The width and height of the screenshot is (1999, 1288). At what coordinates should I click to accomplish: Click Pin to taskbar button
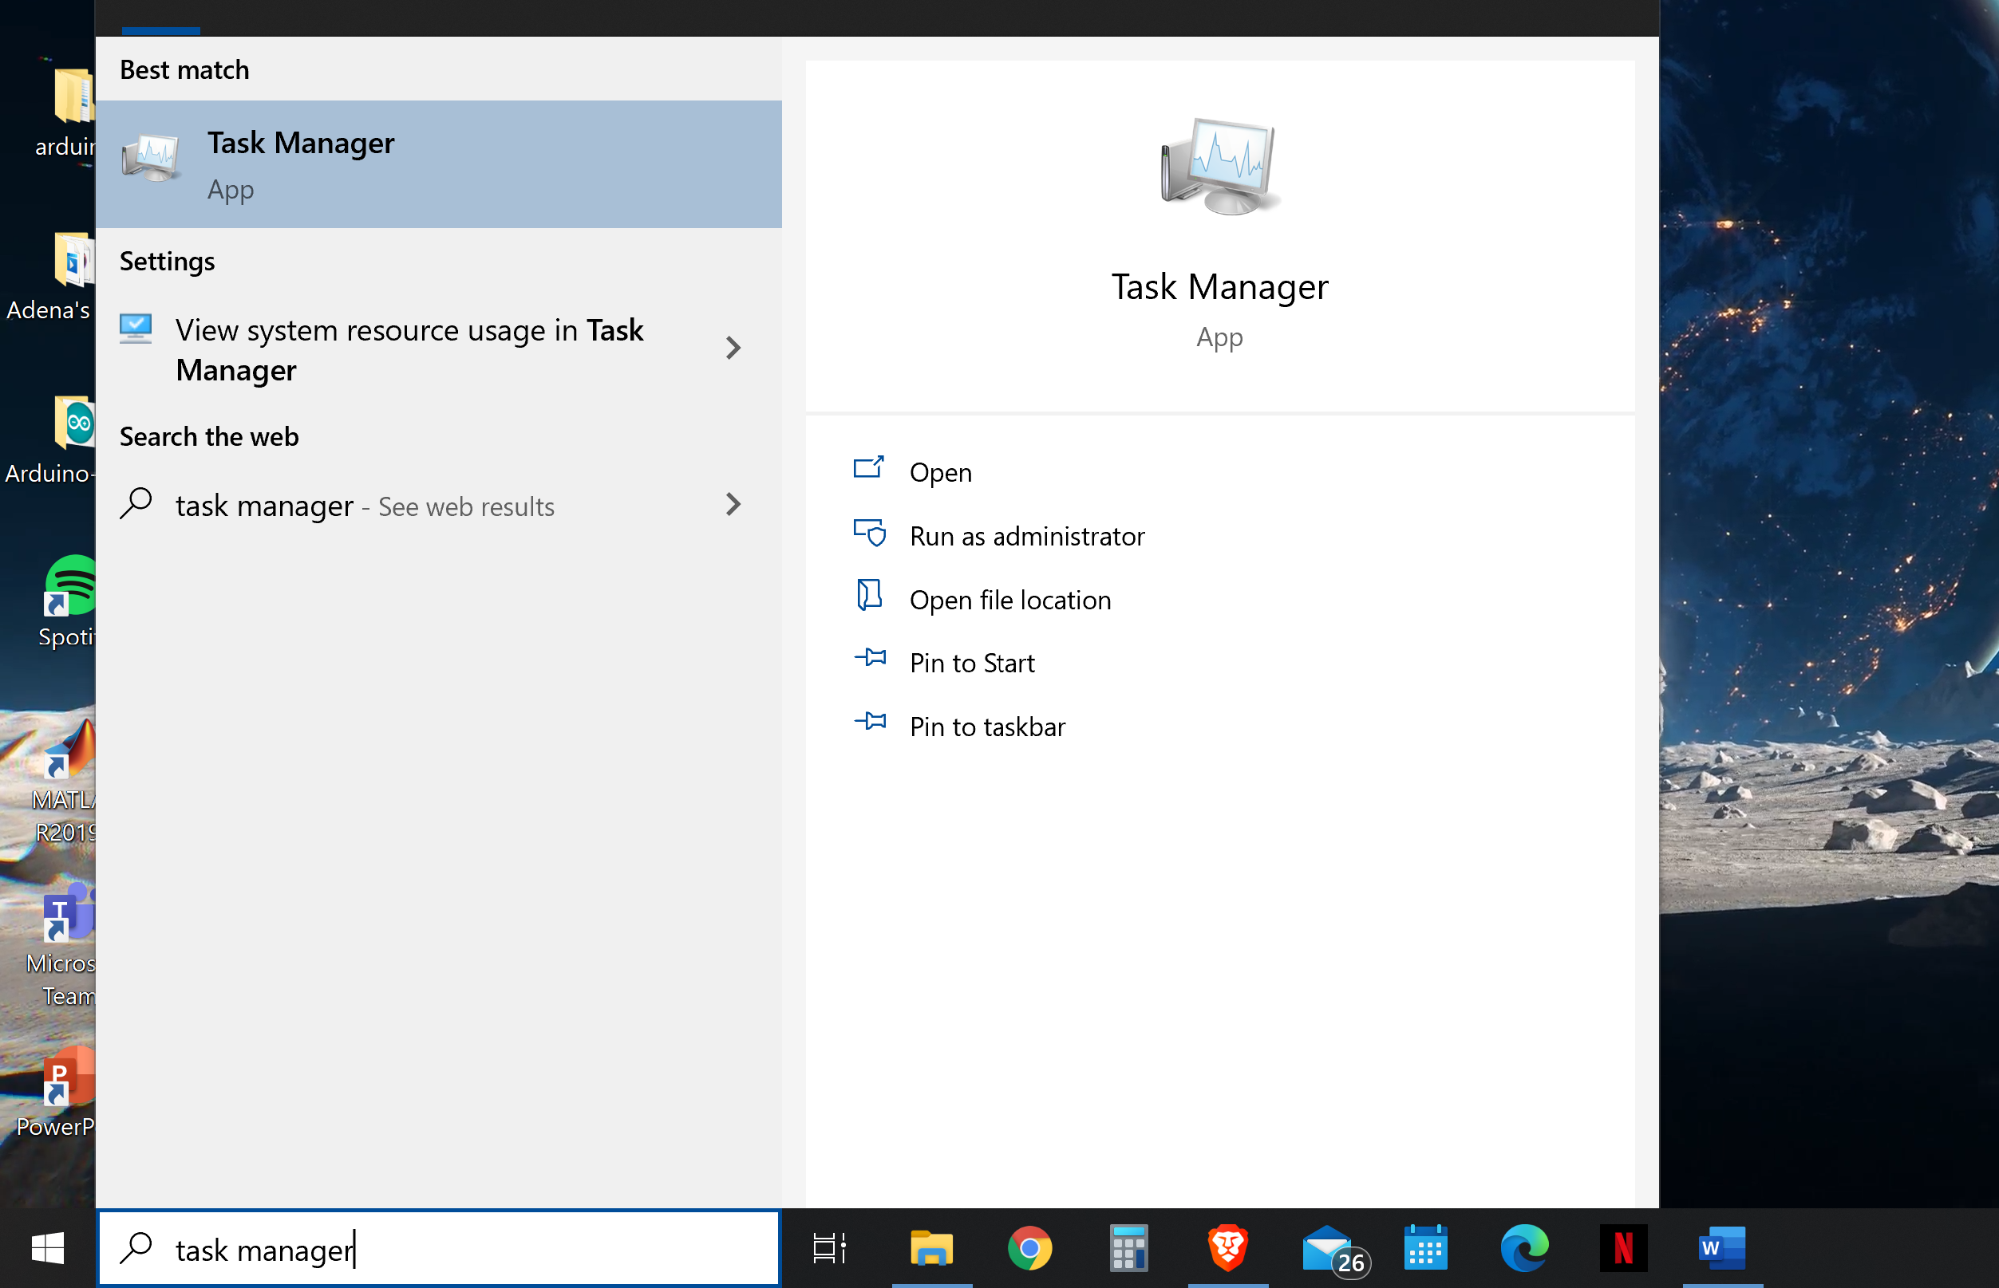988,725
